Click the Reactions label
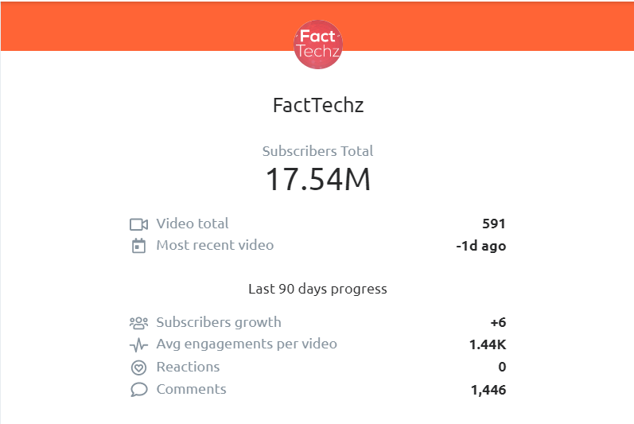 tap(188, 367)
